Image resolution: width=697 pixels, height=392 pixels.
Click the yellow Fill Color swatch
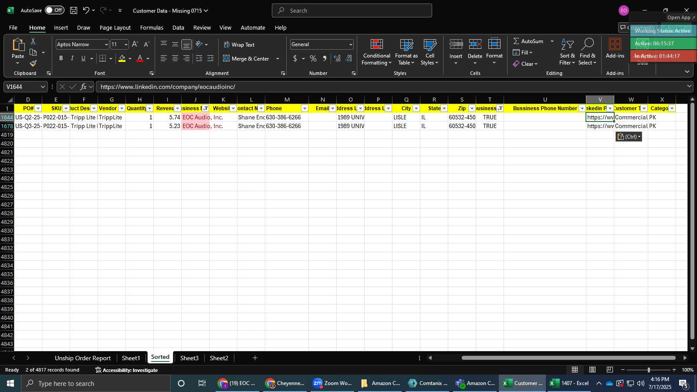pos(122,58)
